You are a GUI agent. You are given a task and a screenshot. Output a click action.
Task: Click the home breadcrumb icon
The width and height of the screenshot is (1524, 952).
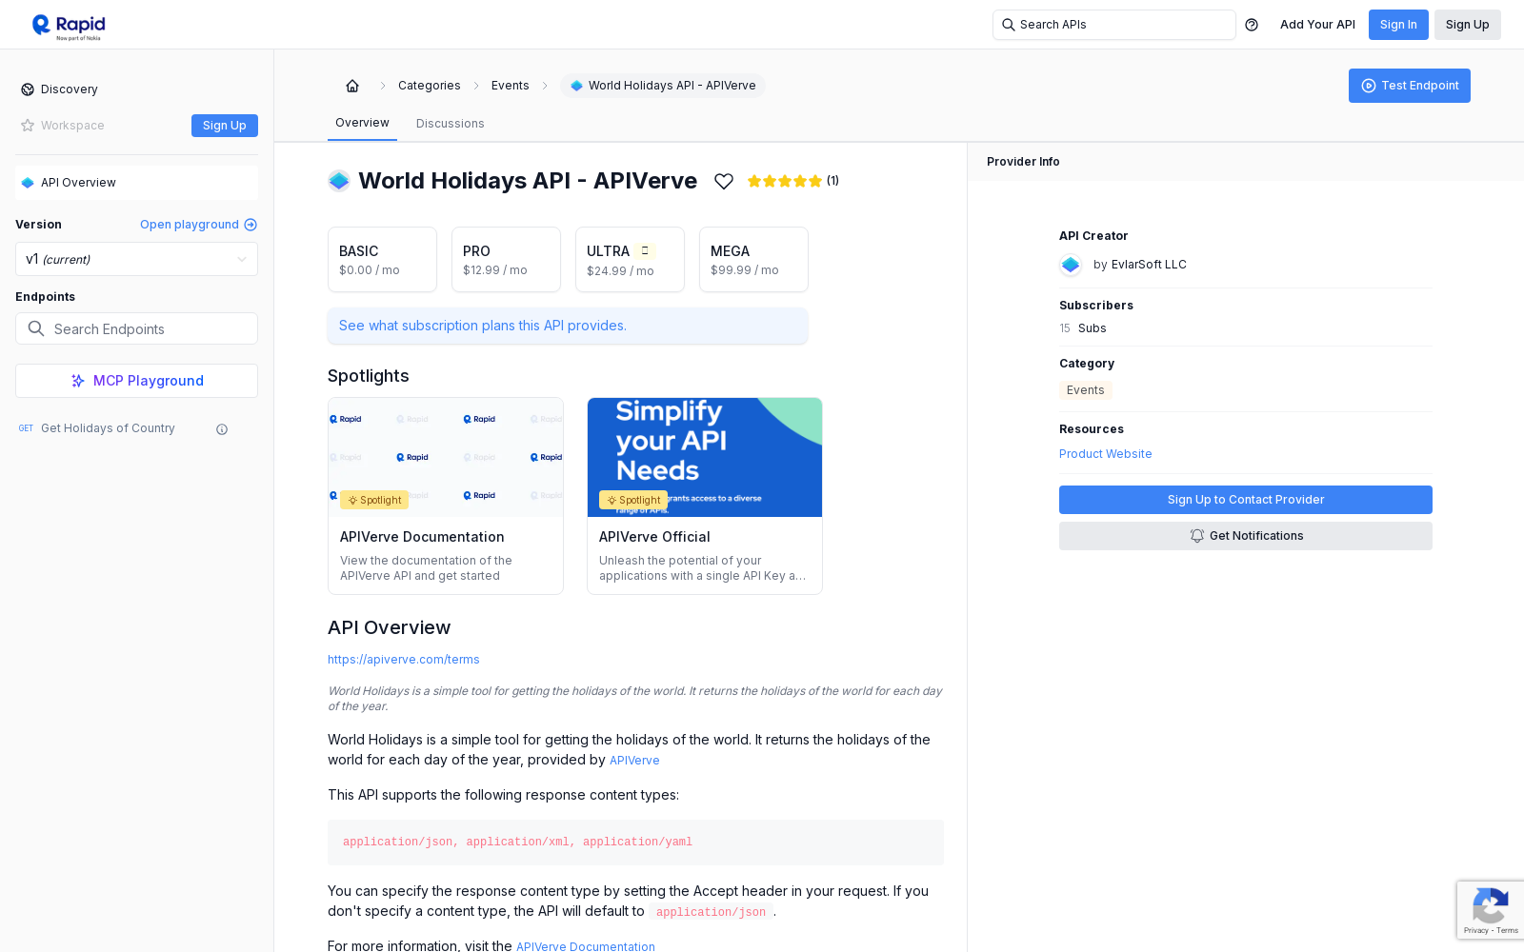click(x=352, y=86)
